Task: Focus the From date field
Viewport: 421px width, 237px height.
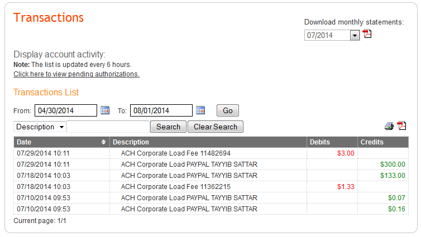Action: tap(66, 110)
